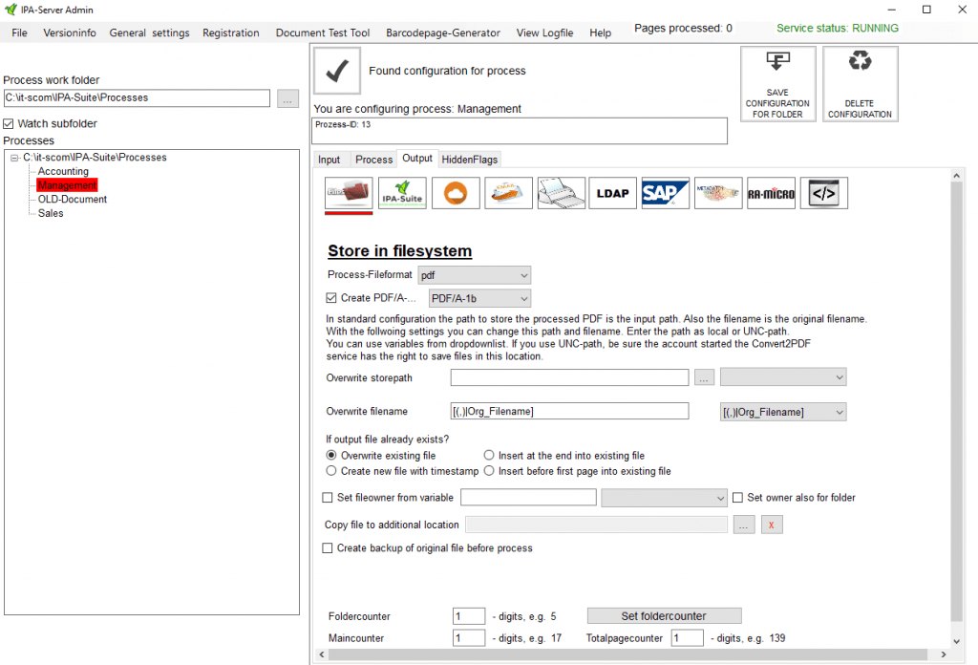This screenshot has width=978, height=665.
Task: Click Save Configuration for Folder
Action: [777, 83]
